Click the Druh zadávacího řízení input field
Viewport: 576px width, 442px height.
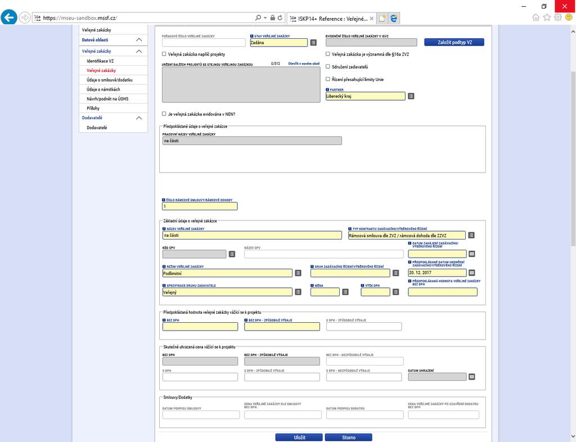[x=350, y=273]
